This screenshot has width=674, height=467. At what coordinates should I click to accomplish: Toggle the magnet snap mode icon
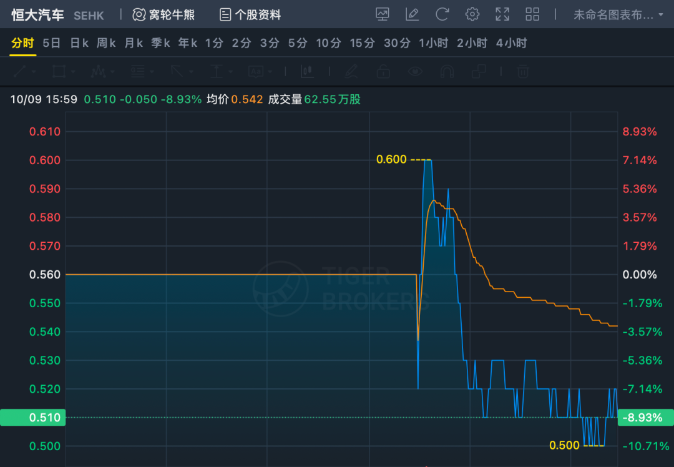(x=447, y=71)
